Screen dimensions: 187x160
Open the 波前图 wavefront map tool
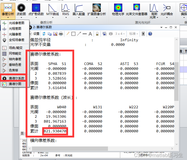coord(21,11)
